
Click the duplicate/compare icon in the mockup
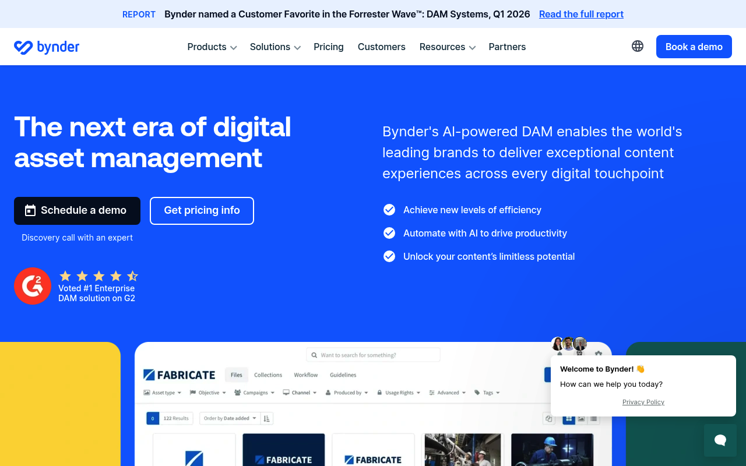click(x=548, y=418)
